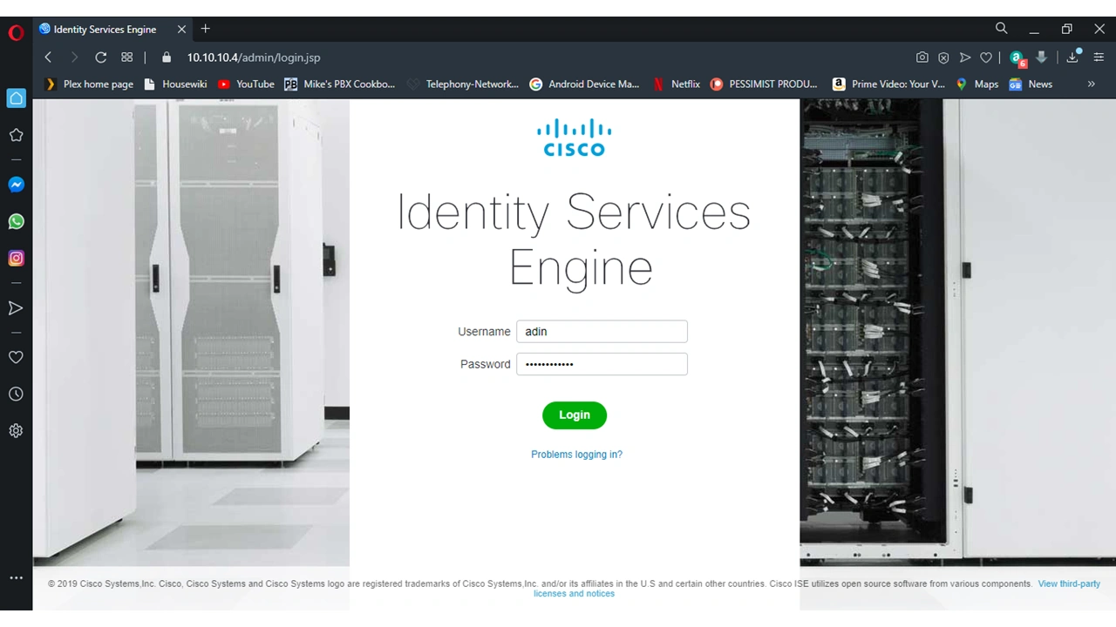The height and width of the screenshot is (627, 1116).
Task: Open the heart icon in the left sidebar
Action: pos(16,357)
